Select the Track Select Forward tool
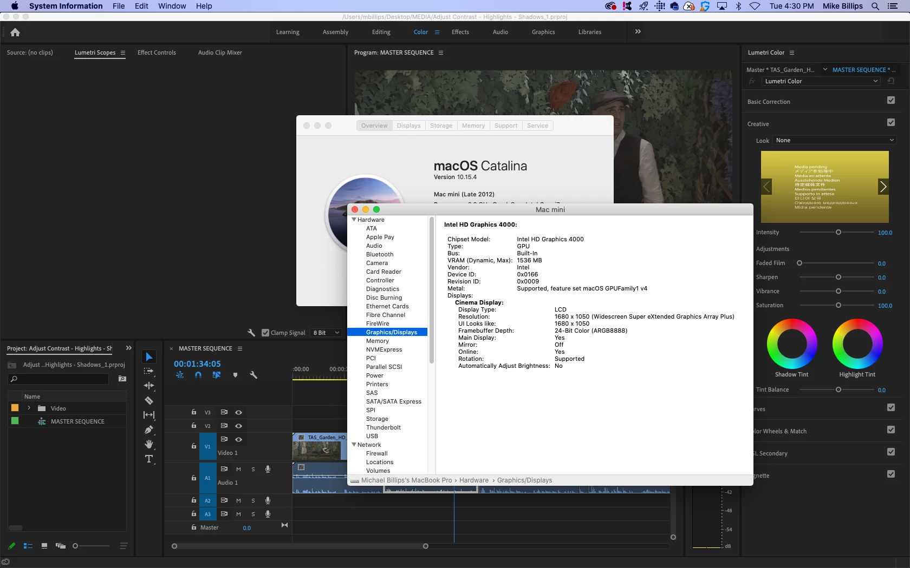This screenshot has width=910, height=568. pyautogui.click(x=149, y=371)
